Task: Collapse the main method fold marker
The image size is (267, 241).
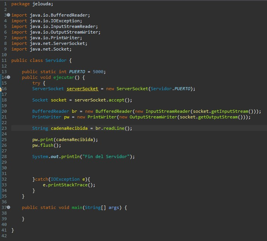Action: (x=9, y=207)
